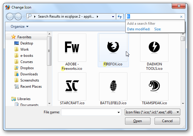Click the Downloads folder icon

tap(17, 74)
